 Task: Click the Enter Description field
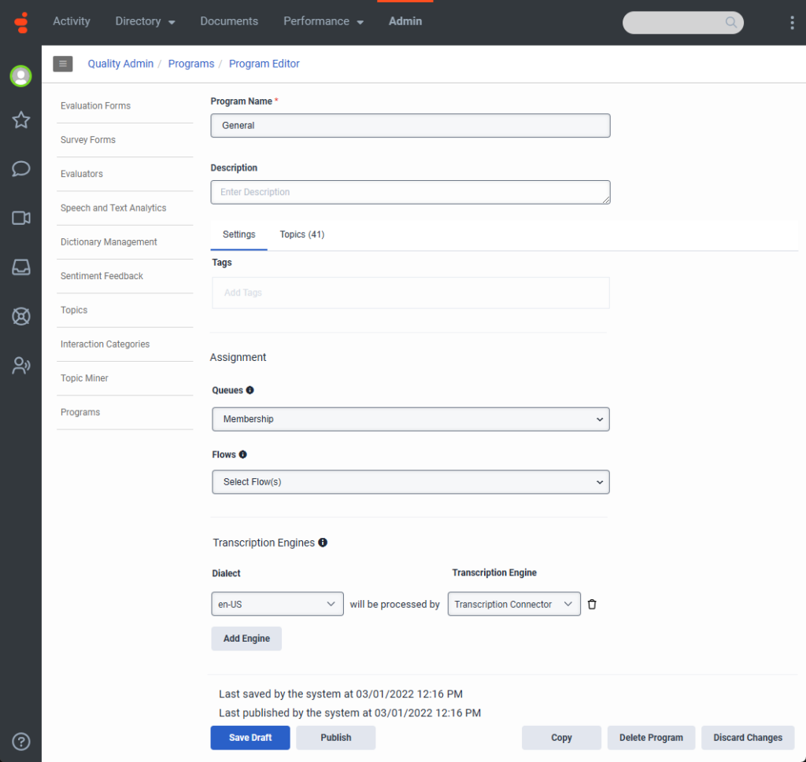410,192
